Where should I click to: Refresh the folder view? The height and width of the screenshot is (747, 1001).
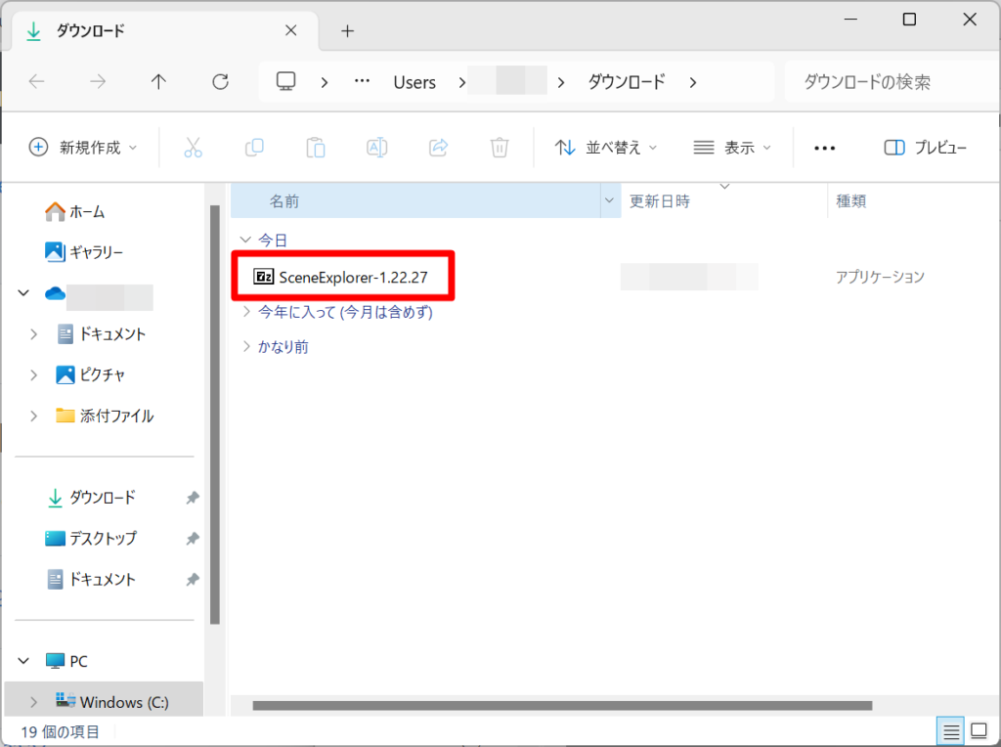(x=219, y=82)
